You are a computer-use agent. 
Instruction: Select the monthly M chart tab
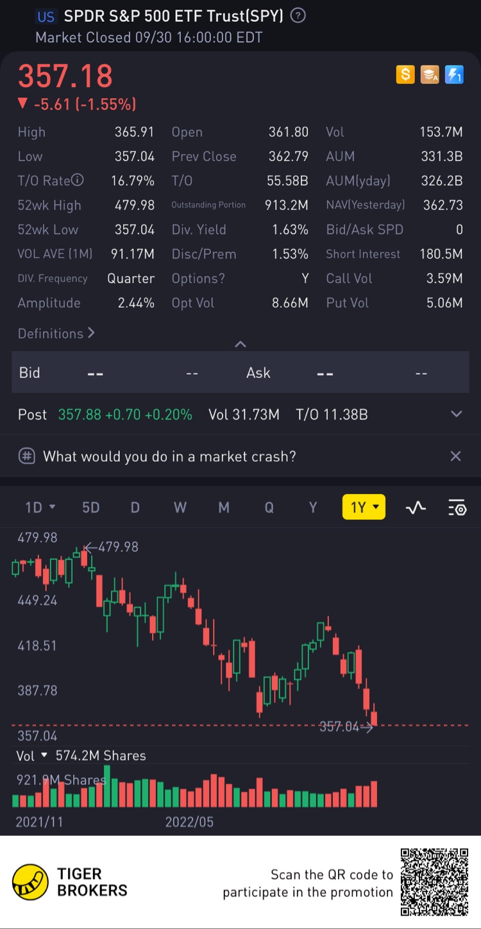point(224,507)
